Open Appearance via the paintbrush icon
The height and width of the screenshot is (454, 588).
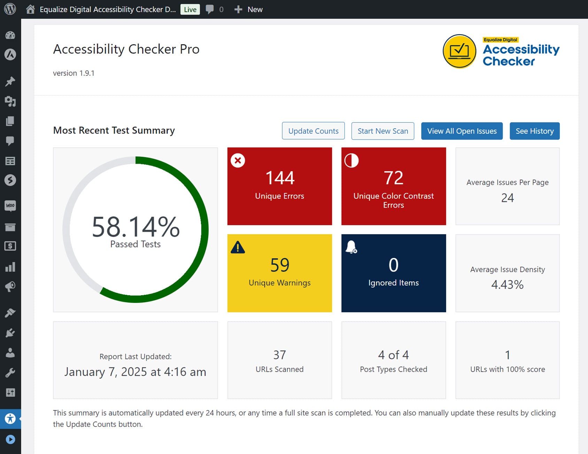click(10, 313)
